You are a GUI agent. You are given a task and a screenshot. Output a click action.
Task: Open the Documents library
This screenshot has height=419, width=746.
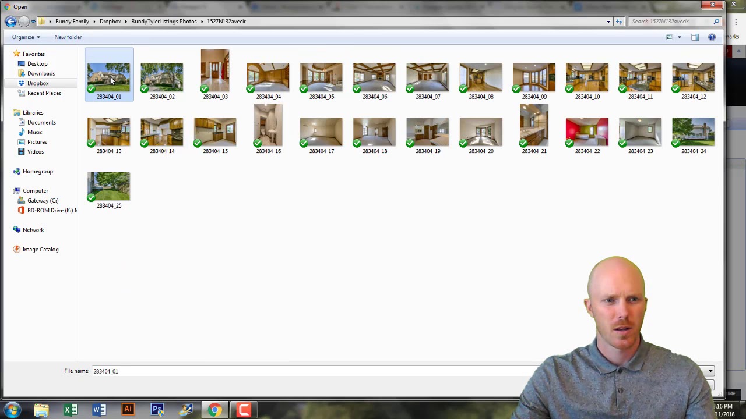[41, 123]
